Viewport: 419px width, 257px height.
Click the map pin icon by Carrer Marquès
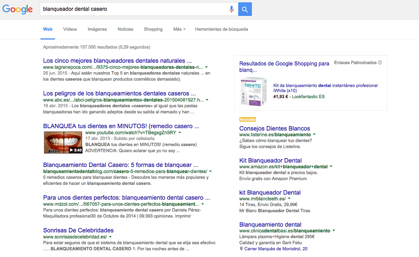point(241,249)
